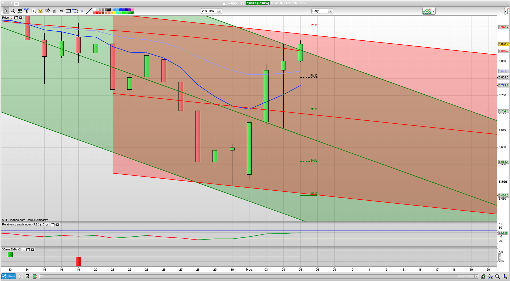Select the ellipse drawing tool
510x281 pixels.
tap(75, 11)
